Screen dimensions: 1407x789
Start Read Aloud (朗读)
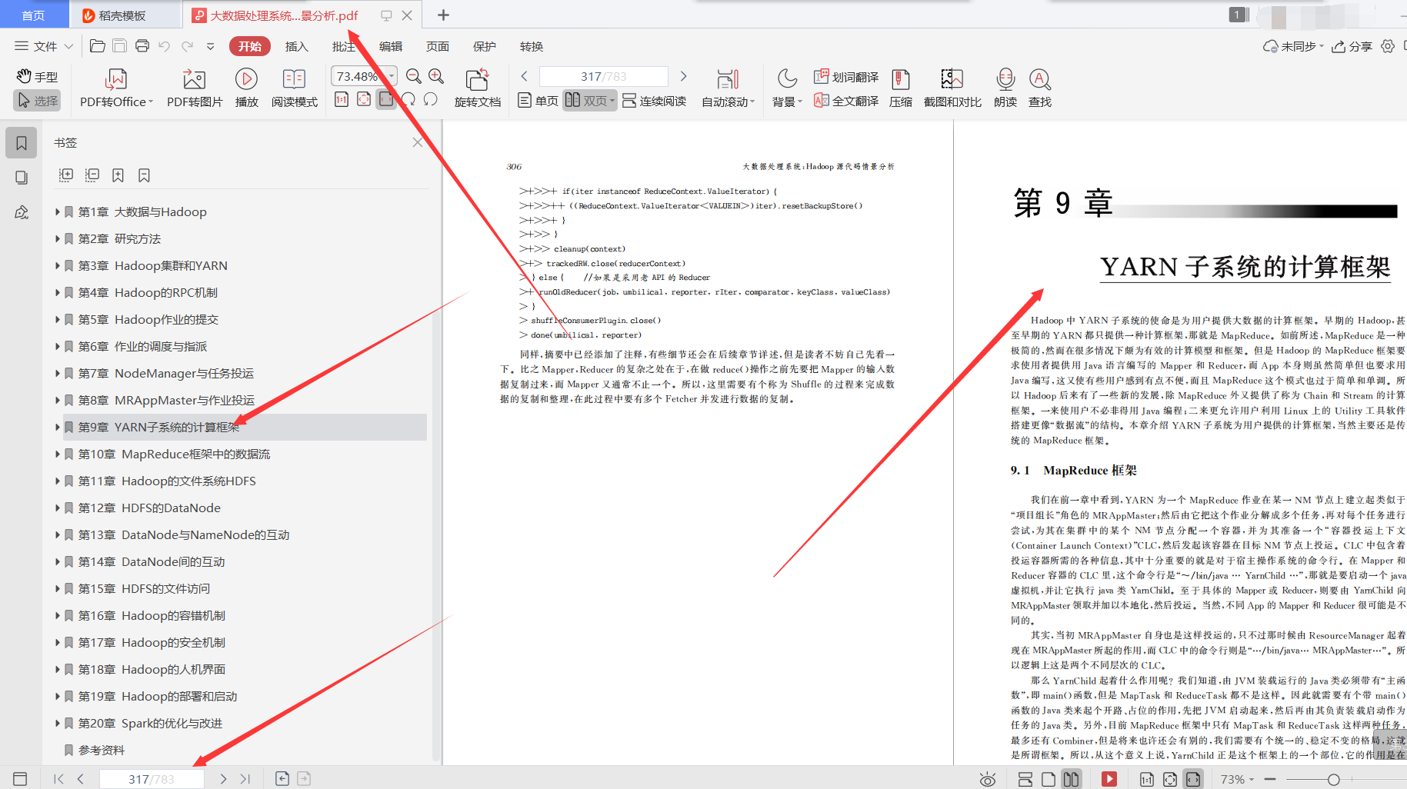pos(1005,88)
